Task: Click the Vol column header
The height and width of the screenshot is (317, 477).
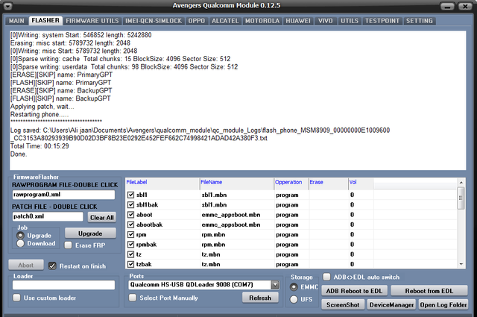Action: 361,182
